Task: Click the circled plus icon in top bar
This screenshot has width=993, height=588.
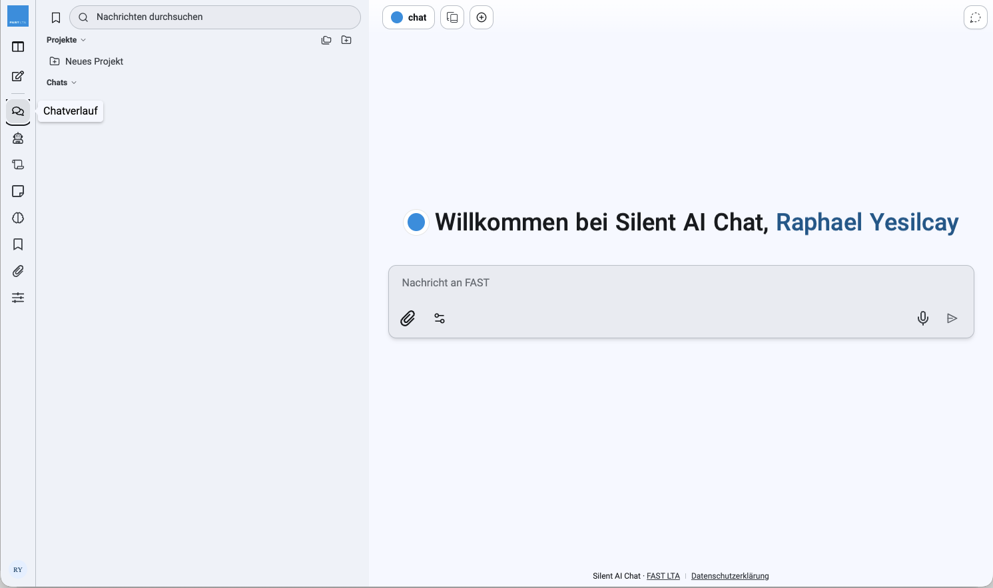Action: (482, 17)
